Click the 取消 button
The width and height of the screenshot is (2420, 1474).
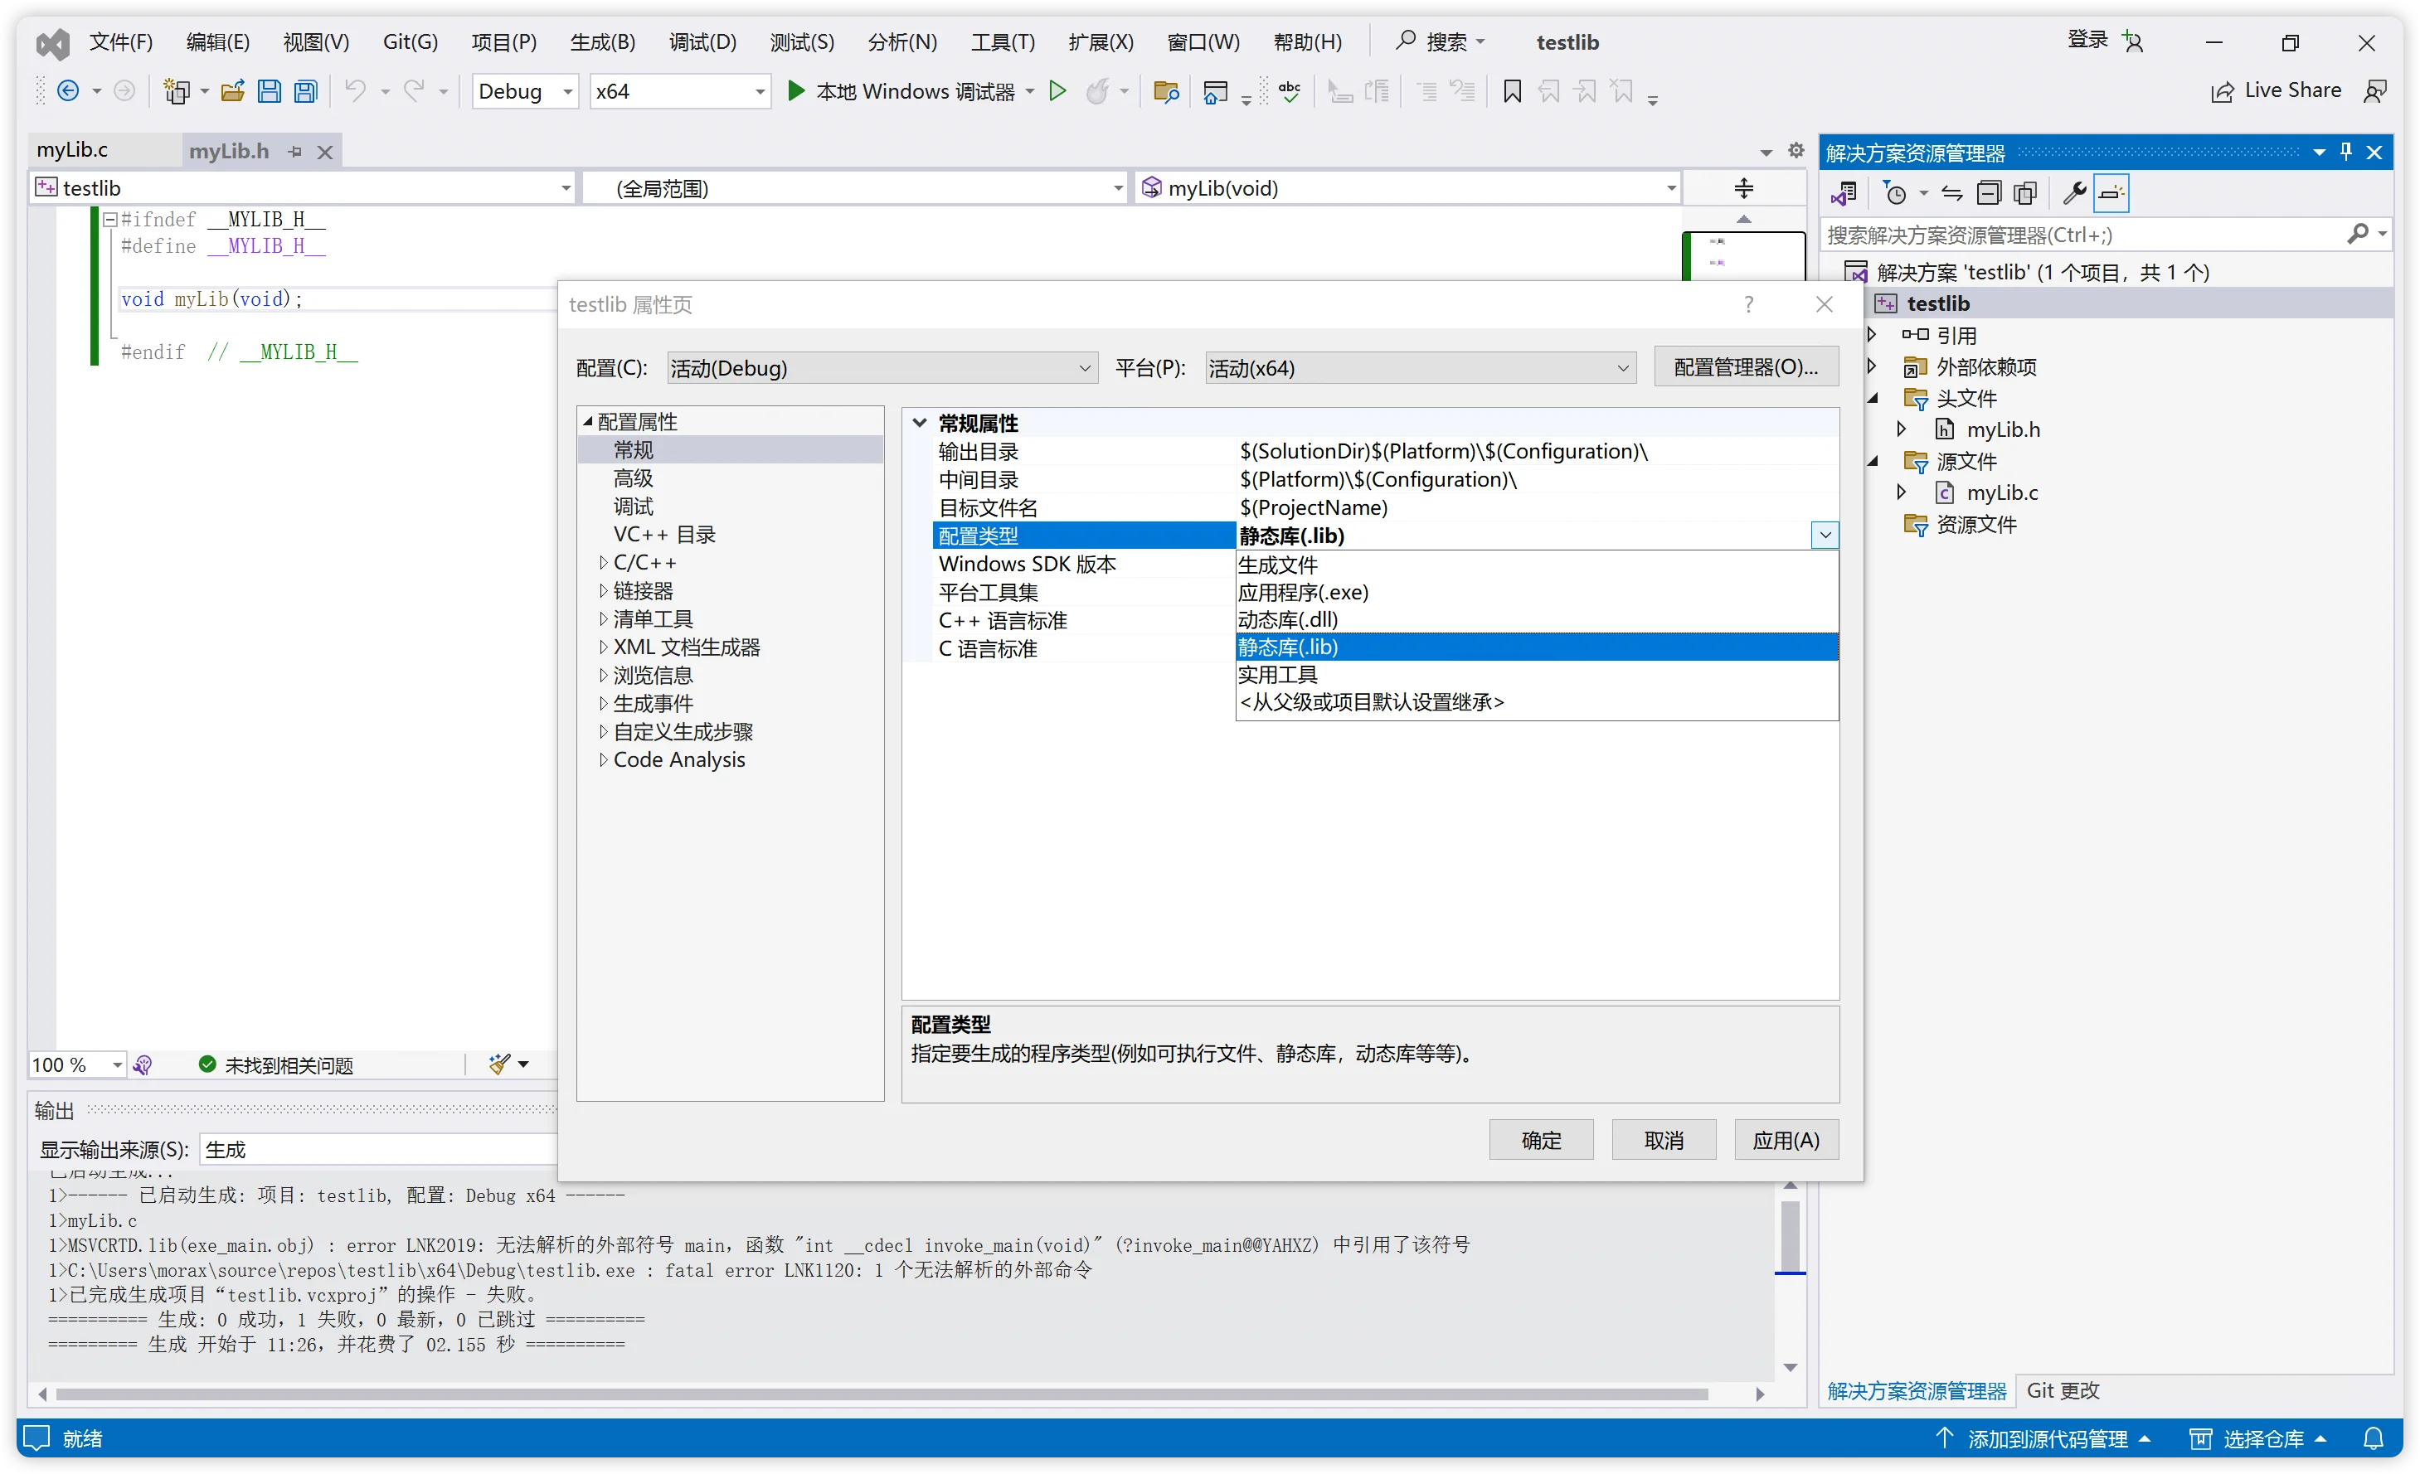[x=1663, y=1140]
